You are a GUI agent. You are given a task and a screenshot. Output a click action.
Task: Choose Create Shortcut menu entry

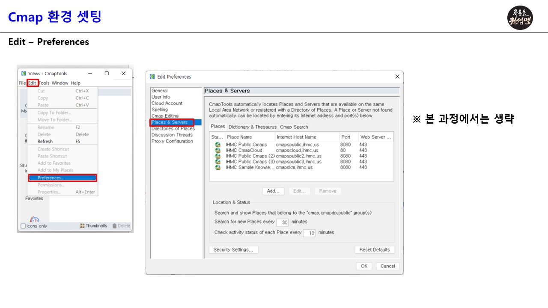[63, 149]
